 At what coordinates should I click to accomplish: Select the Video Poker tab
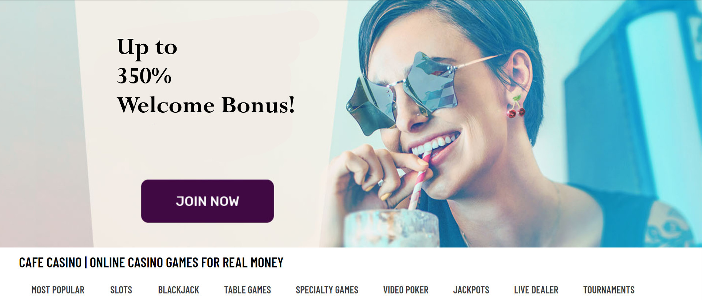[x=405, y=290]
